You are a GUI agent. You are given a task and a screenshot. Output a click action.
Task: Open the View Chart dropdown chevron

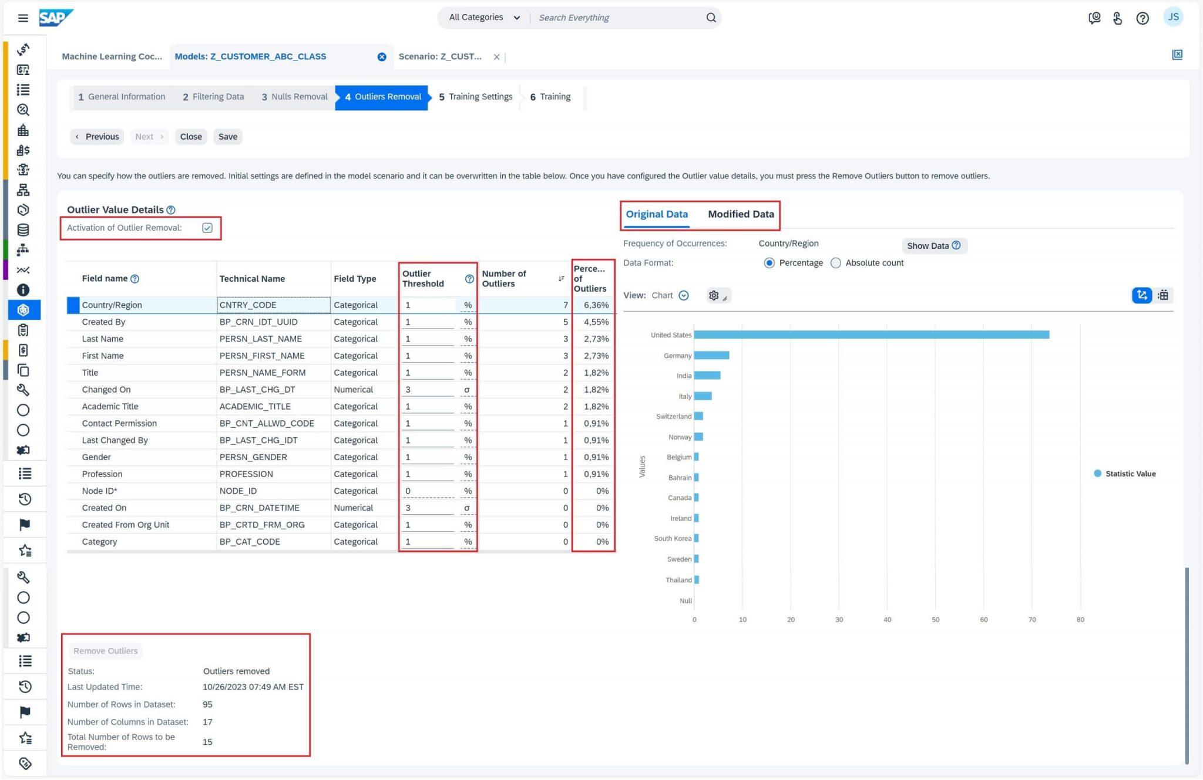coord(683,295)
